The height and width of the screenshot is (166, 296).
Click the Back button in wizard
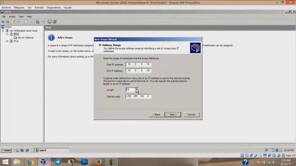pos(156,114)
